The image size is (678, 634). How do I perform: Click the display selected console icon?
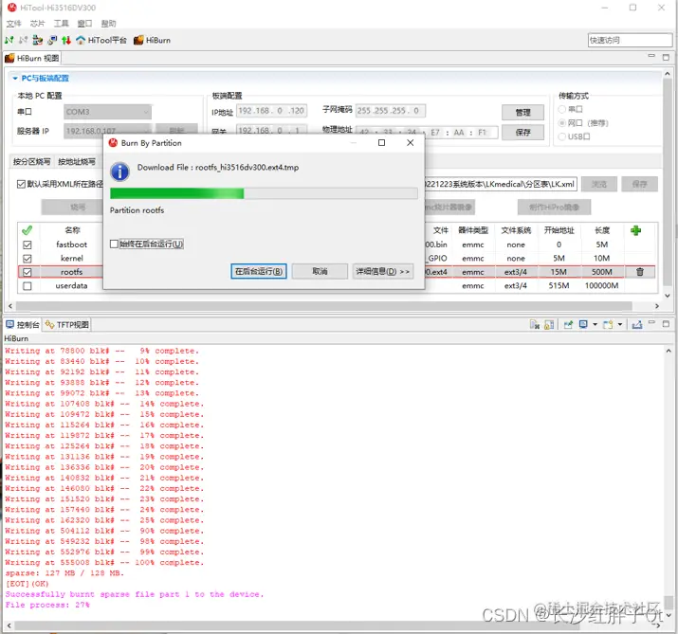point(583,324)
